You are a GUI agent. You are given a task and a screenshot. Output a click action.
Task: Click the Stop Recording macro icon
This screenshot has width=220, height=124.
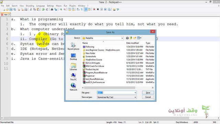[x=98, y=10]
